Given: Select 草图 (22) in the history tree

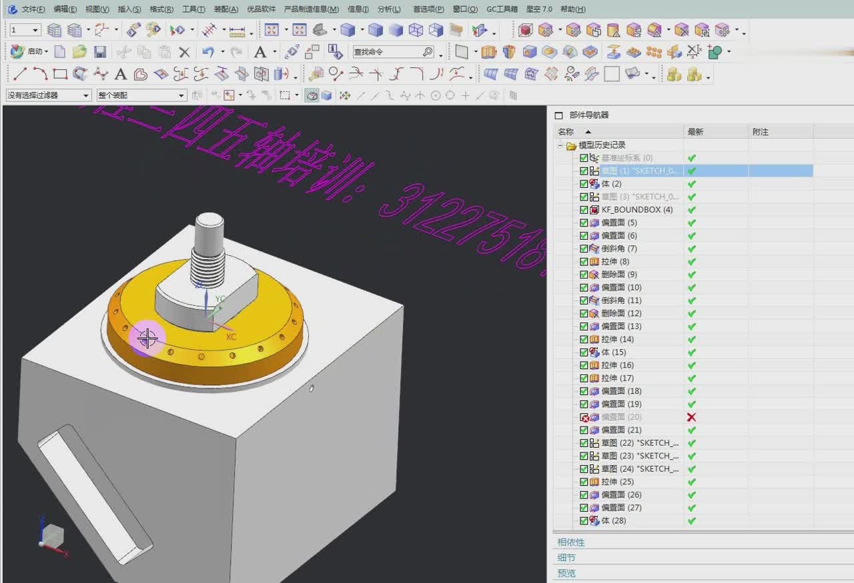Looking at the screenshot, I should [x=640, y=443].
